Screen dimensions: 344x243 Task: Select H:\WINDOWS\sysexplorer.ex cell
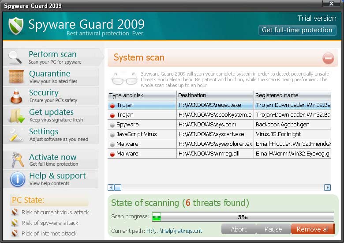[215, 144]
